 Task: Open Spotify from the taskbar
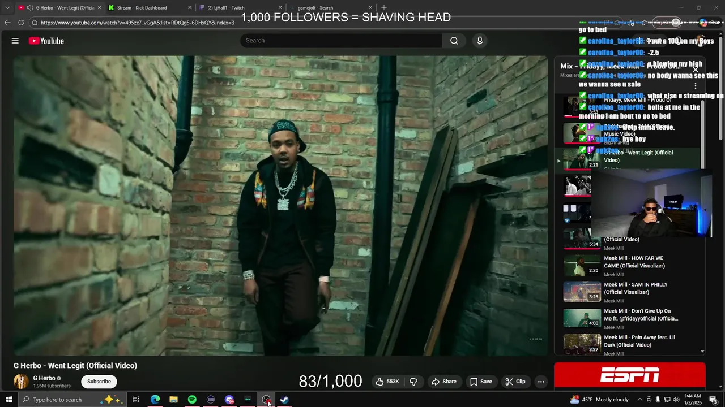[192, 400]
